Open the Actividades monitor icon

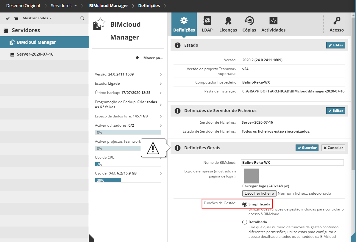273,21
